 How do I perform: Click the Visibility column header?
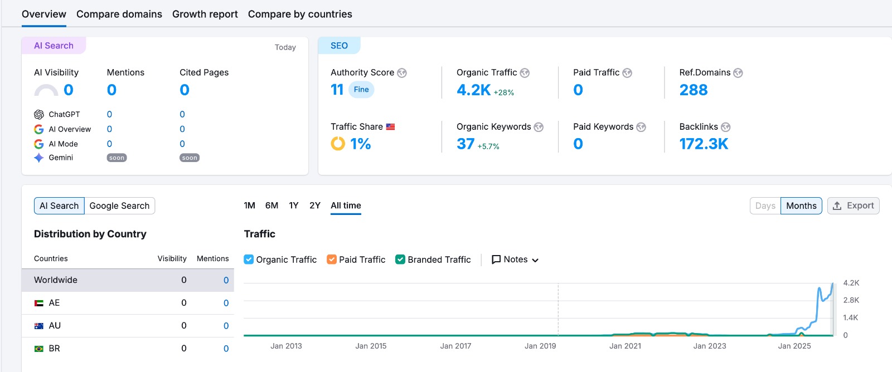point(172,258)
